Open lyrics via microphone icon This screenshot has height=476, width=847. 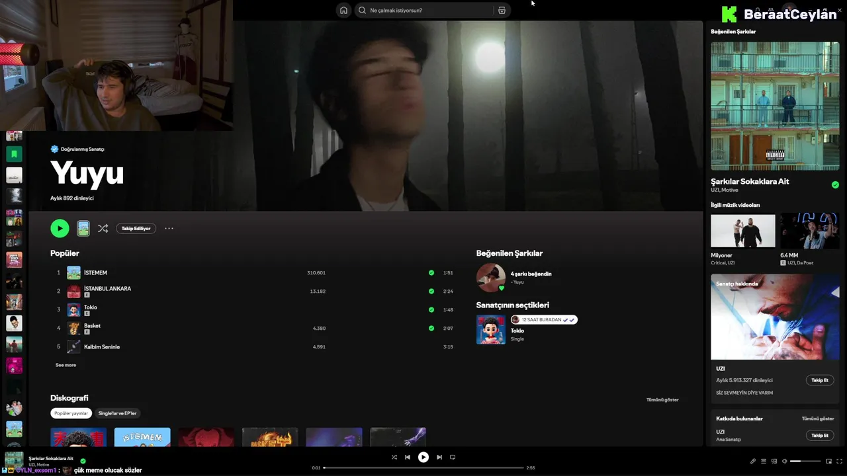(x=752, y=461)
